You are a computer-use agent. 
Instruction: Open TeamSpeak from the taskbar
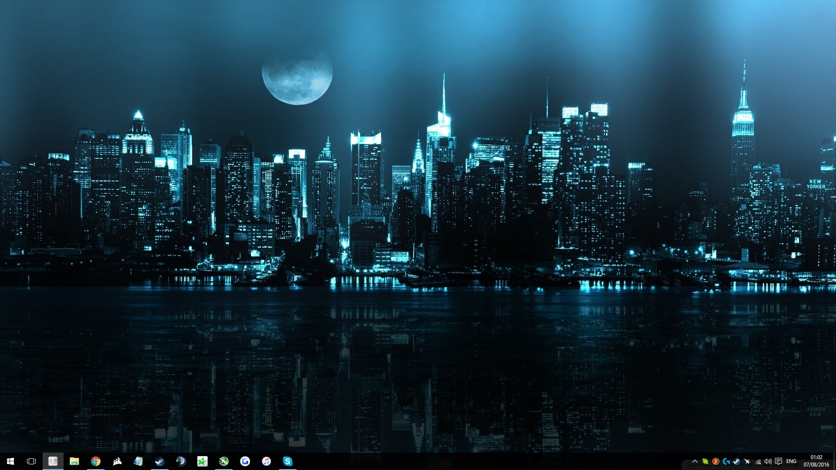(x=181, y=461)
